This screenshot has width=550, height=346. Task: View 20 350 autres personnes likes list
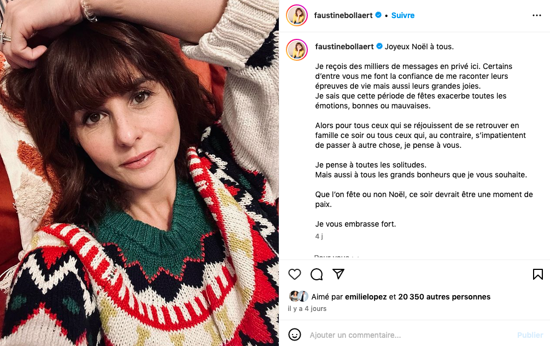pos(444,297)
